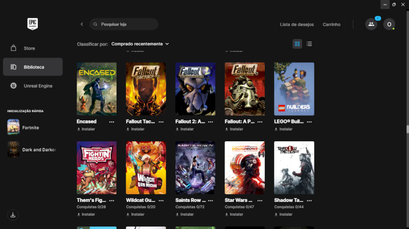Install Wildcat Gun Machine
Screen dimensions: 409x229
tap(135, 214)
